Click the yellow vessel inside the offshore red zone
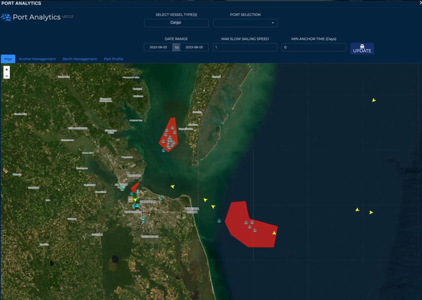 click(274, 233)
